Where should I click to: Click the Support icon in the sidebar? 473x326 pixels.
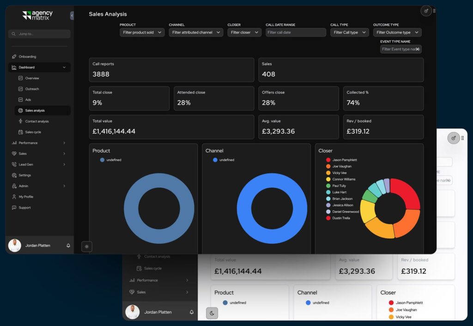coord(14,208)
